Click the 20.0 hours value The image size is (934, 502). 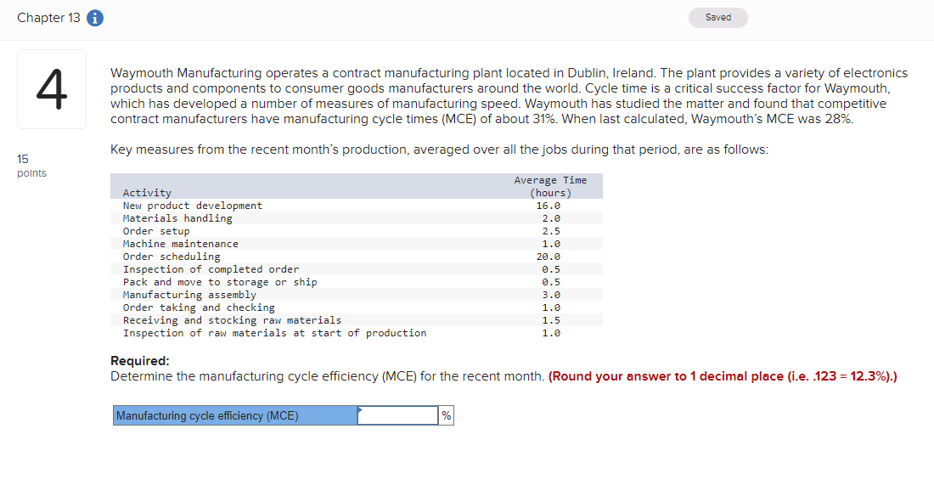(x=548, y=257)
